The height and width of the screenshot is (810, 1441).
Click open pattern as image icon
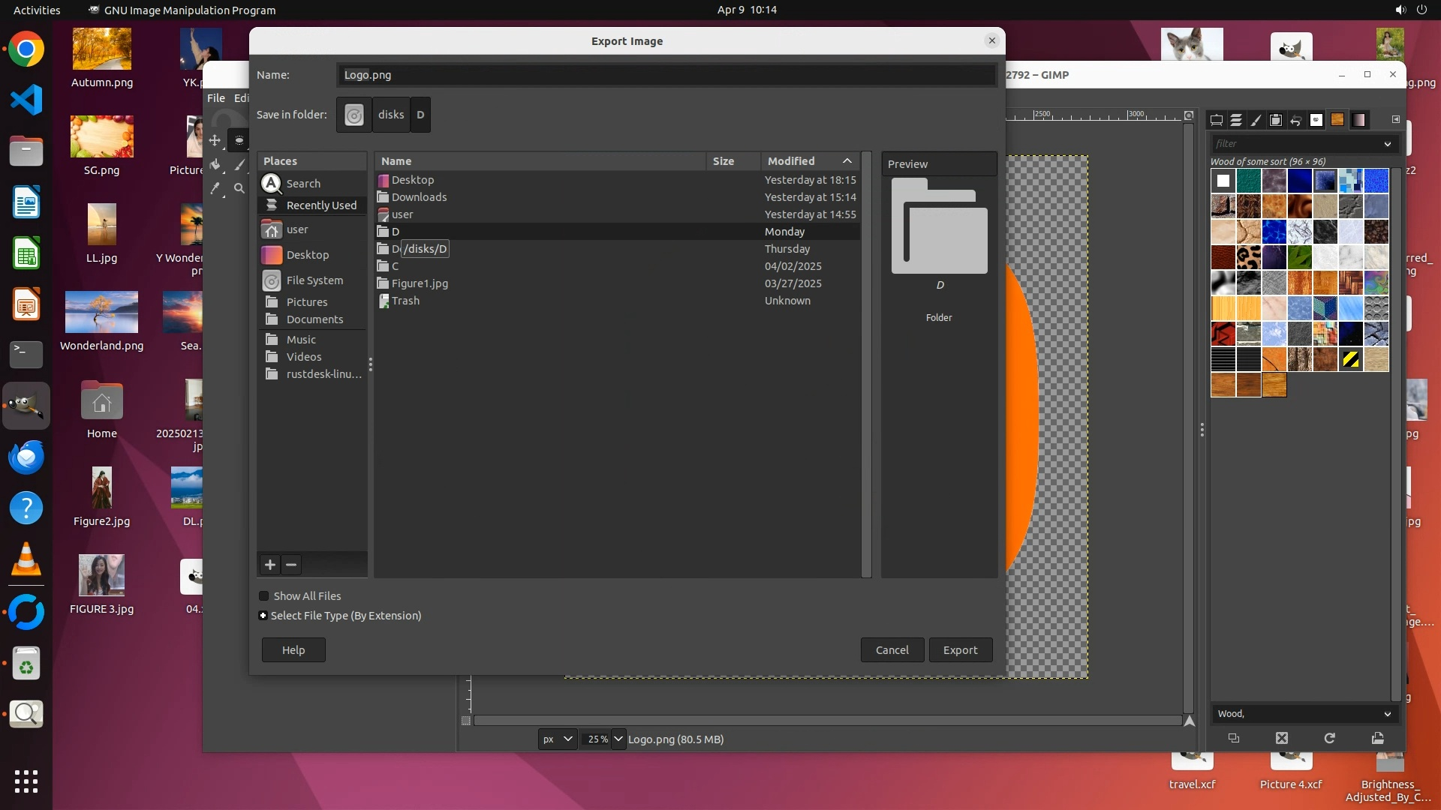click(x=1377, y=738)
